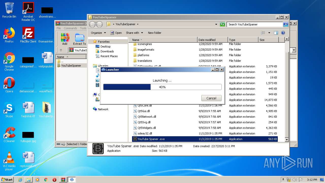Toggle the preview pane icon
325x183 pixels.
pyautogui.click(x=276, y=33)
